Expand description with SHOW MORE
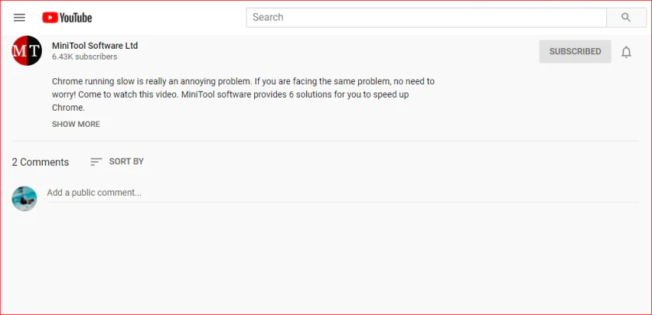This screenshot has width=652, height=315. tap(76, 124)
